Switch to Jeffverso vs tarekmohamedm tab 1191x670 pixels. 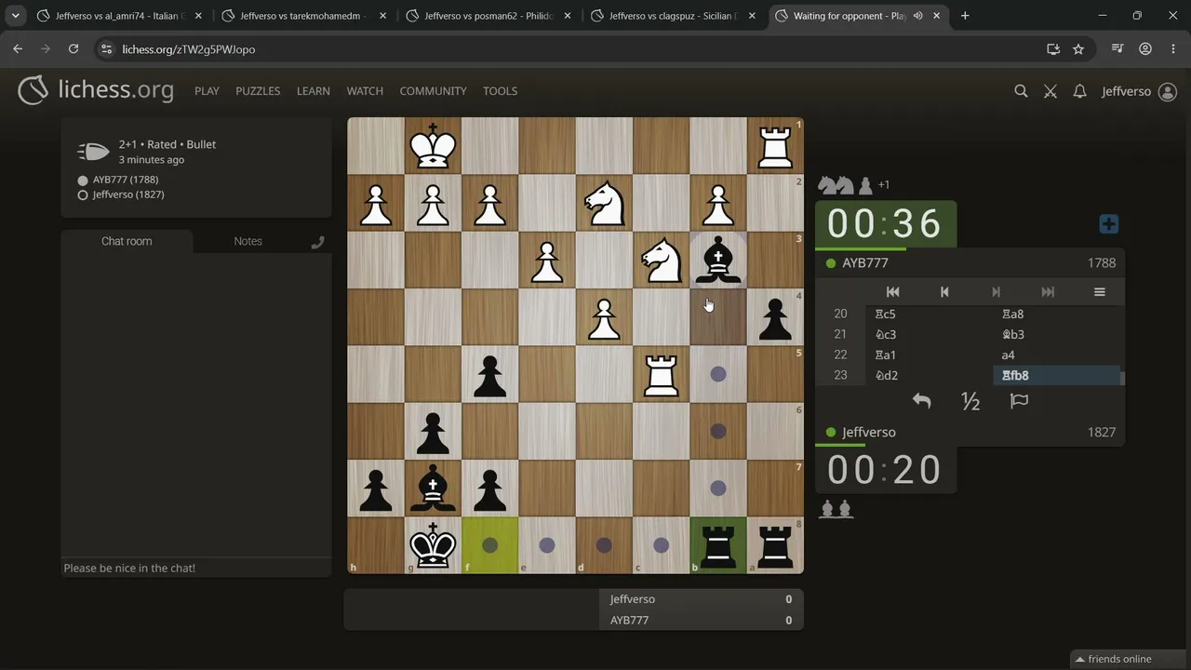point(303,16)
